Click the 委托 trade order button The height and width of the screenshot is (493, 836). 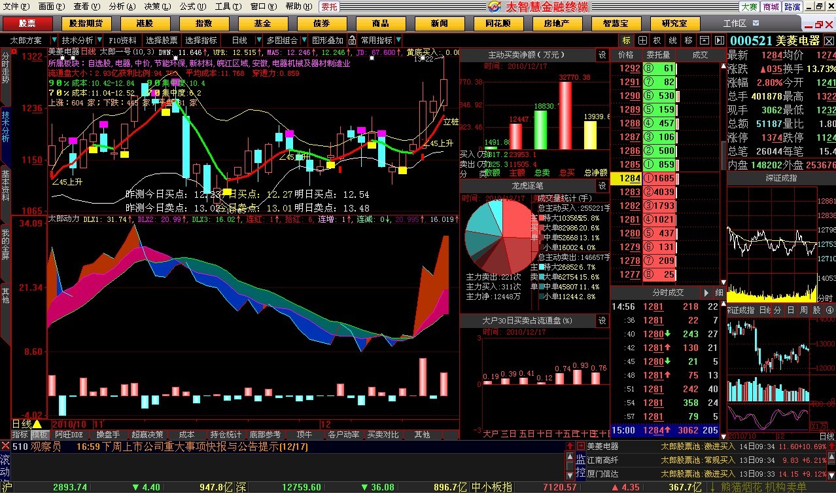click(329, 7)
